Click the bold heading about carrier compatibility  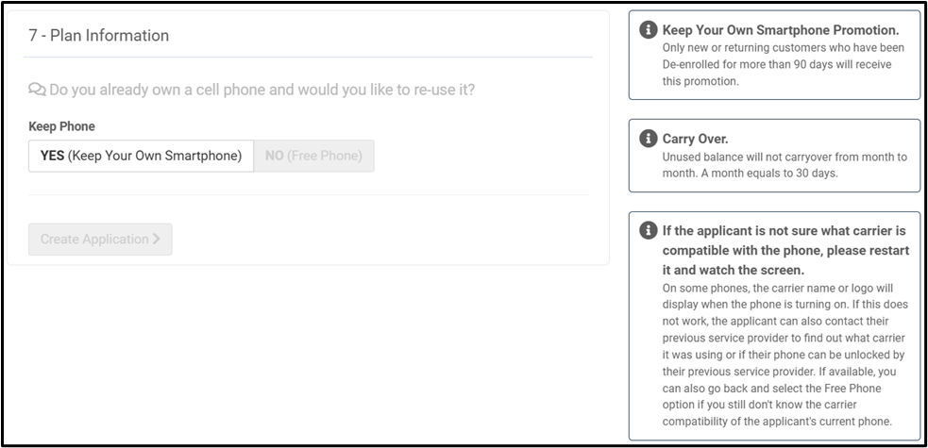784,250
